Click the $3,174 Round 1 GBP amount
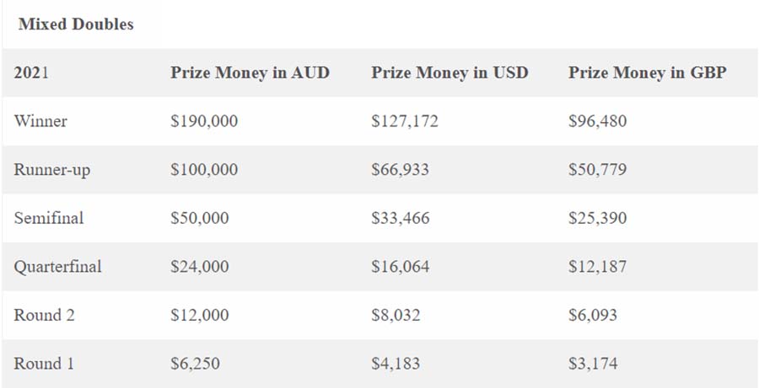 (x=593, y=364)
